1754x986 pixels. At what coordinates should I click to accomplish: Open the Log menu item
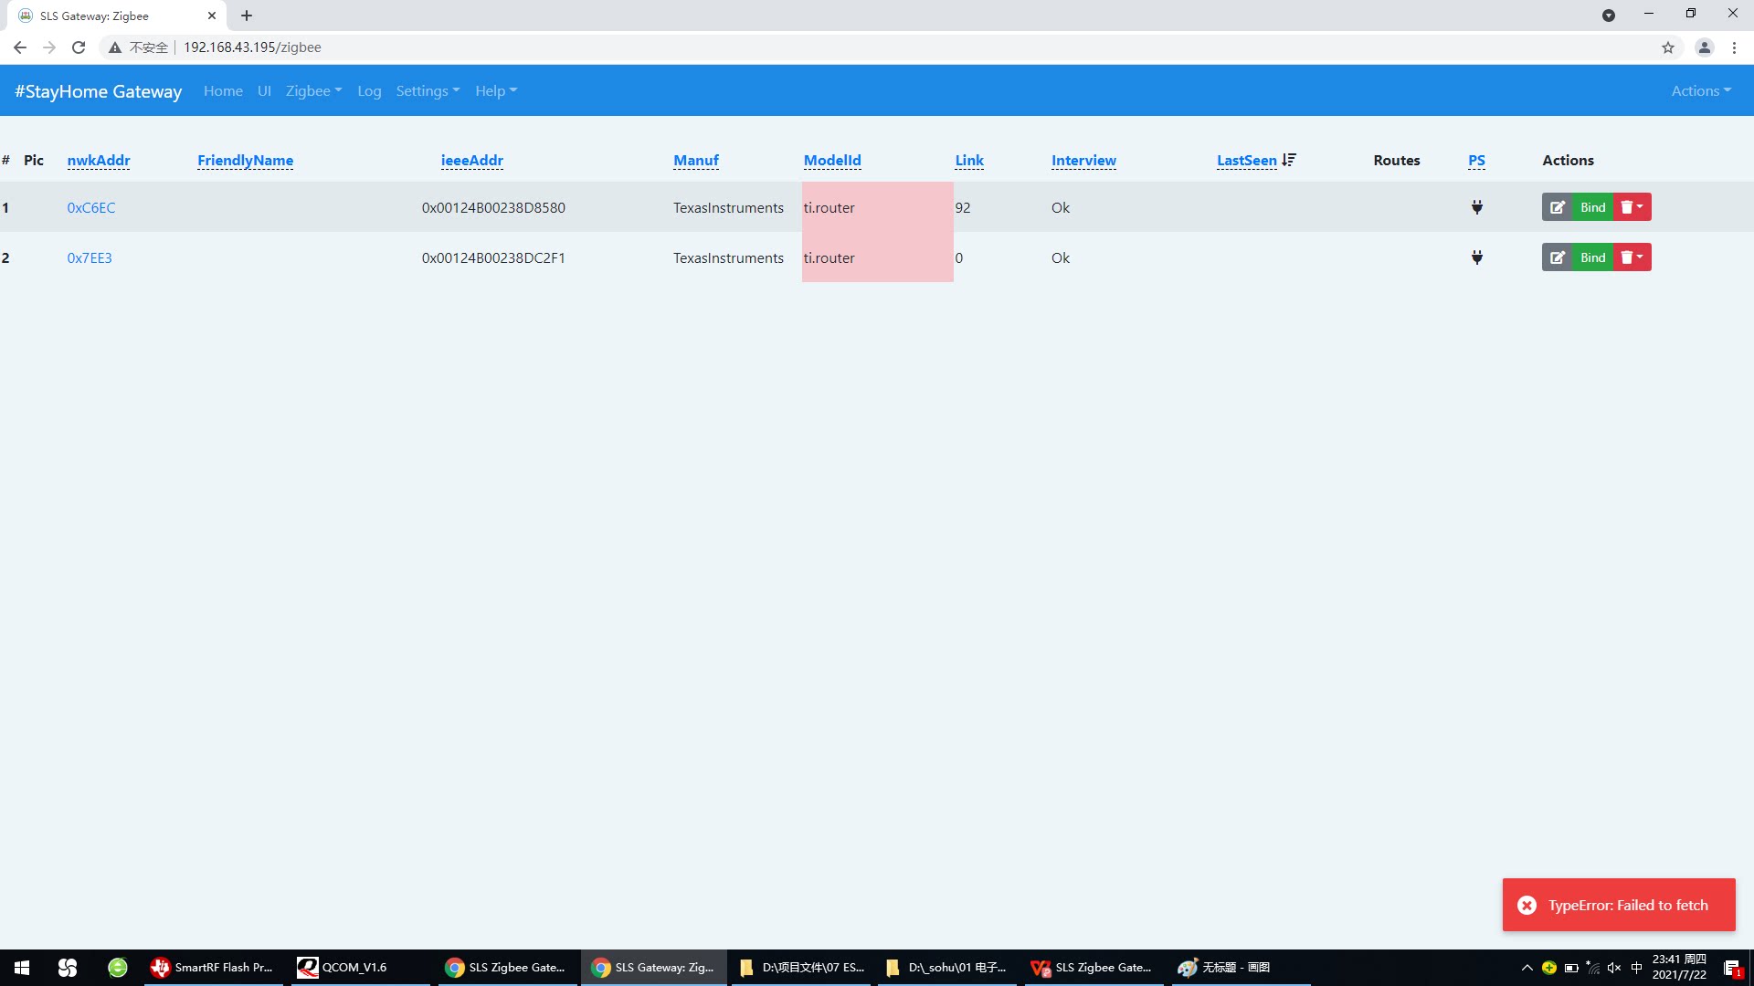tap(369, 90)
